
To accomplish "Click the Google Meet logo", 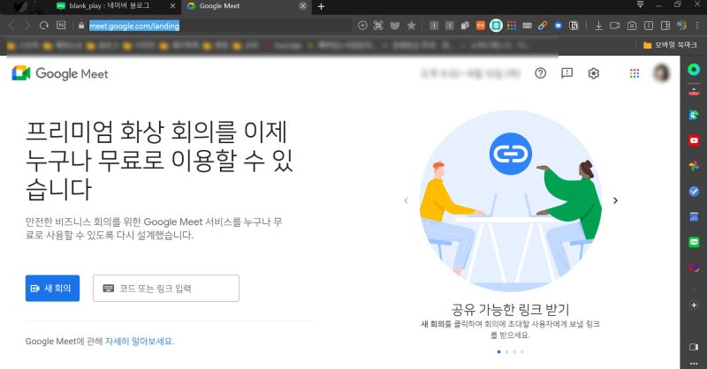I will point(60,73).
